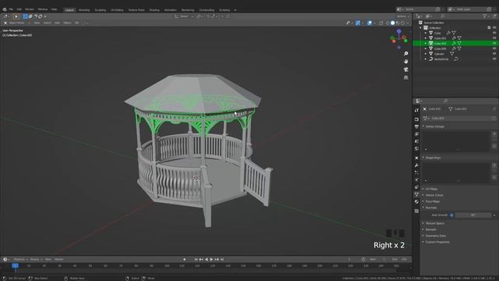Open the Render properties tab icon
The height and width of the screenshot is (281, 499).
click(416, 119)
